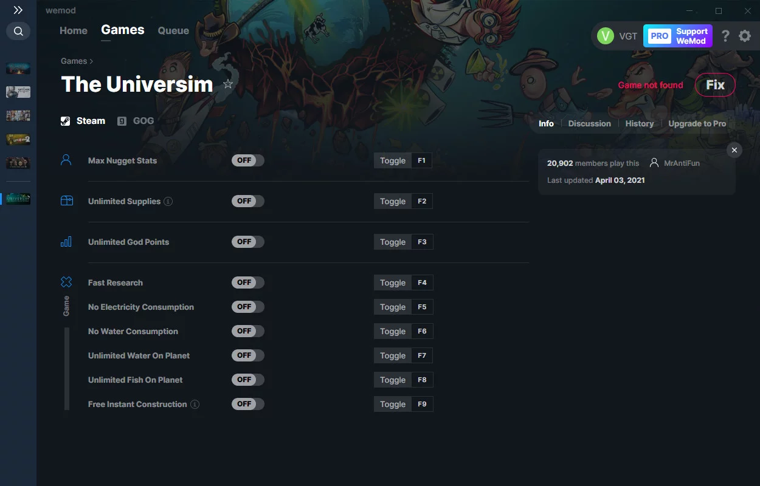Close the info card with the X button
This screenshot has width=760, height=486.
pyautogui.click(x=734, y=150)
